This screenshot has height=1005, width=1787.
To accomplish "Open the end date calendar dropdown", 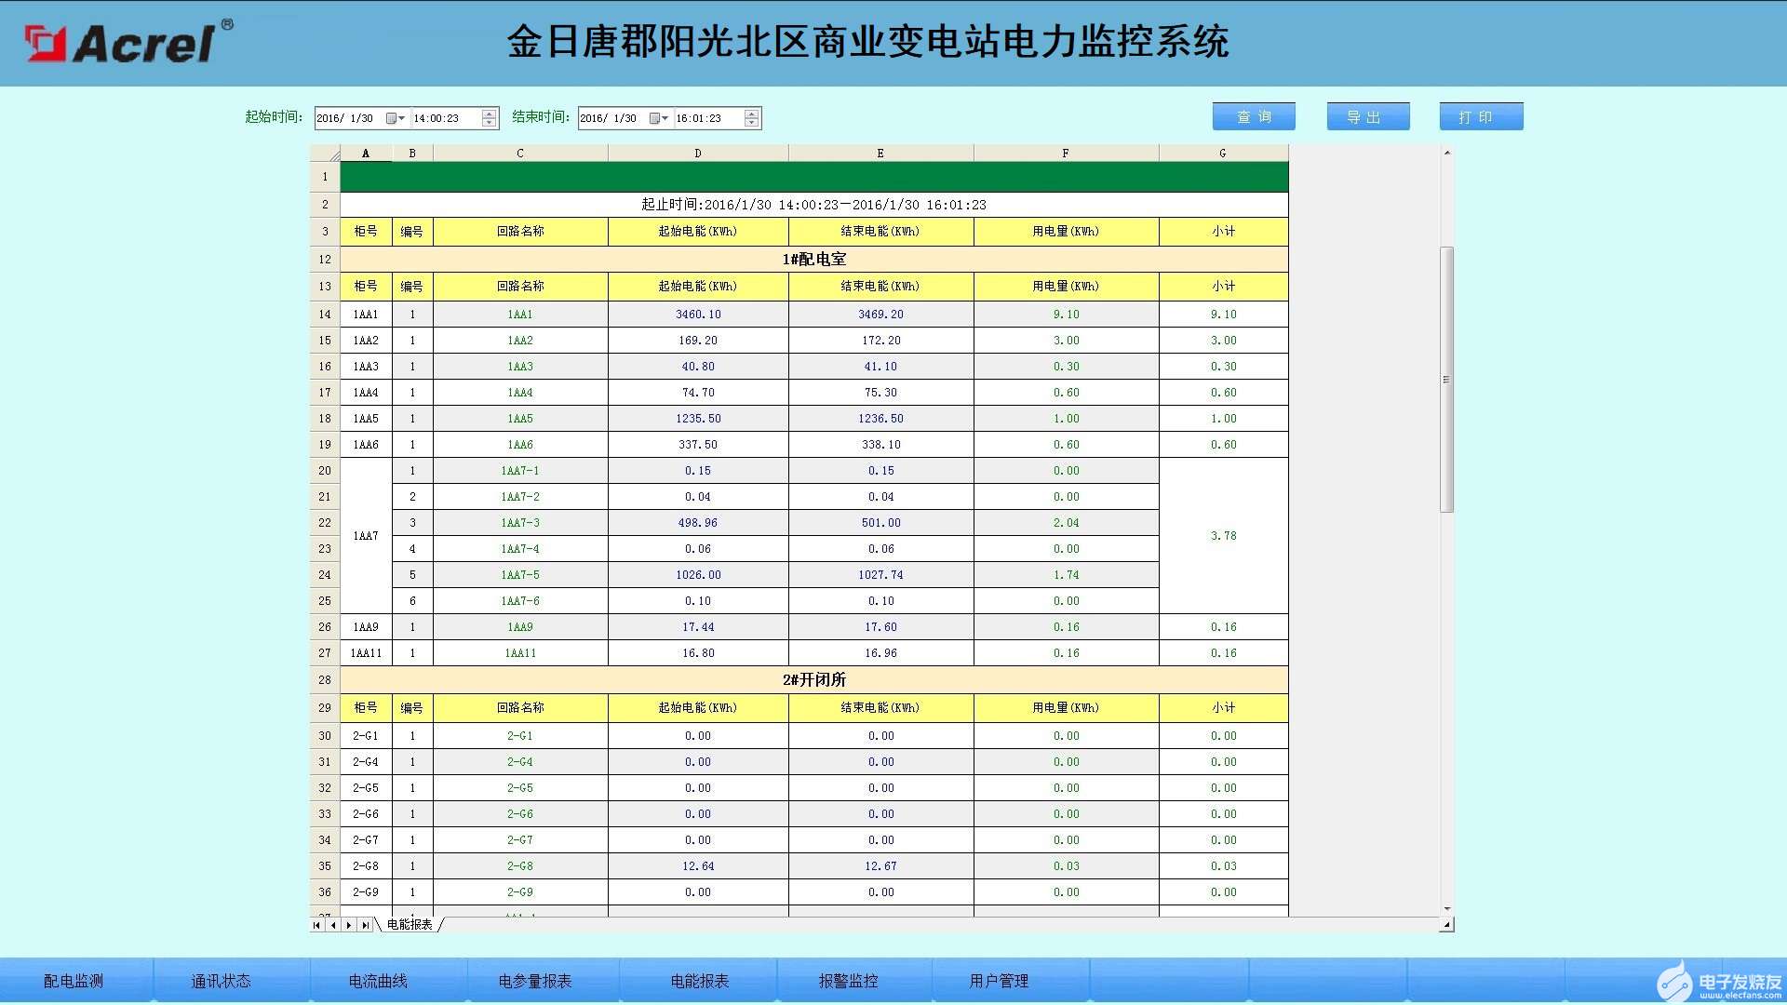I will (x=660, y=117).
